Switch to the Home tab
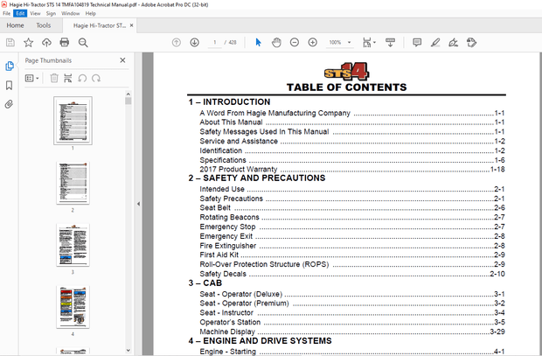 tap(15, 25)
